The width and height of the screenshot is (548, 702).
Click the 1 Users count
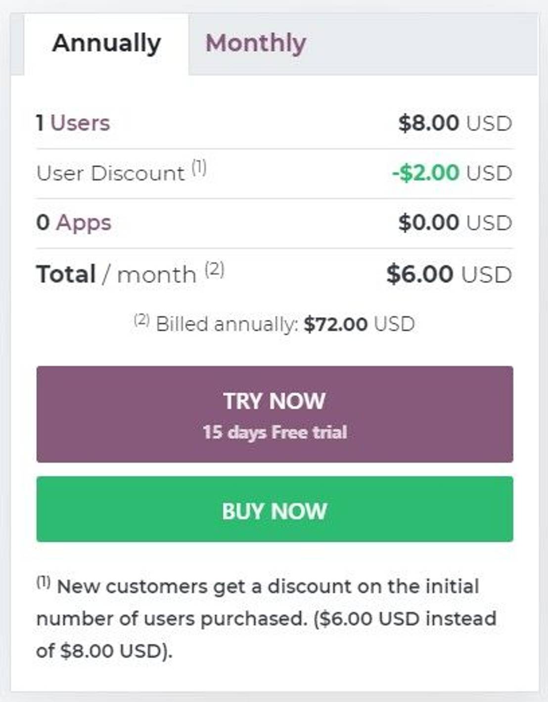41,122
